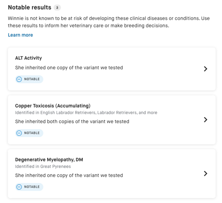Click NOTABLE badge in ALT Activity card
222x203 pixels.
(x=32, y=79)
